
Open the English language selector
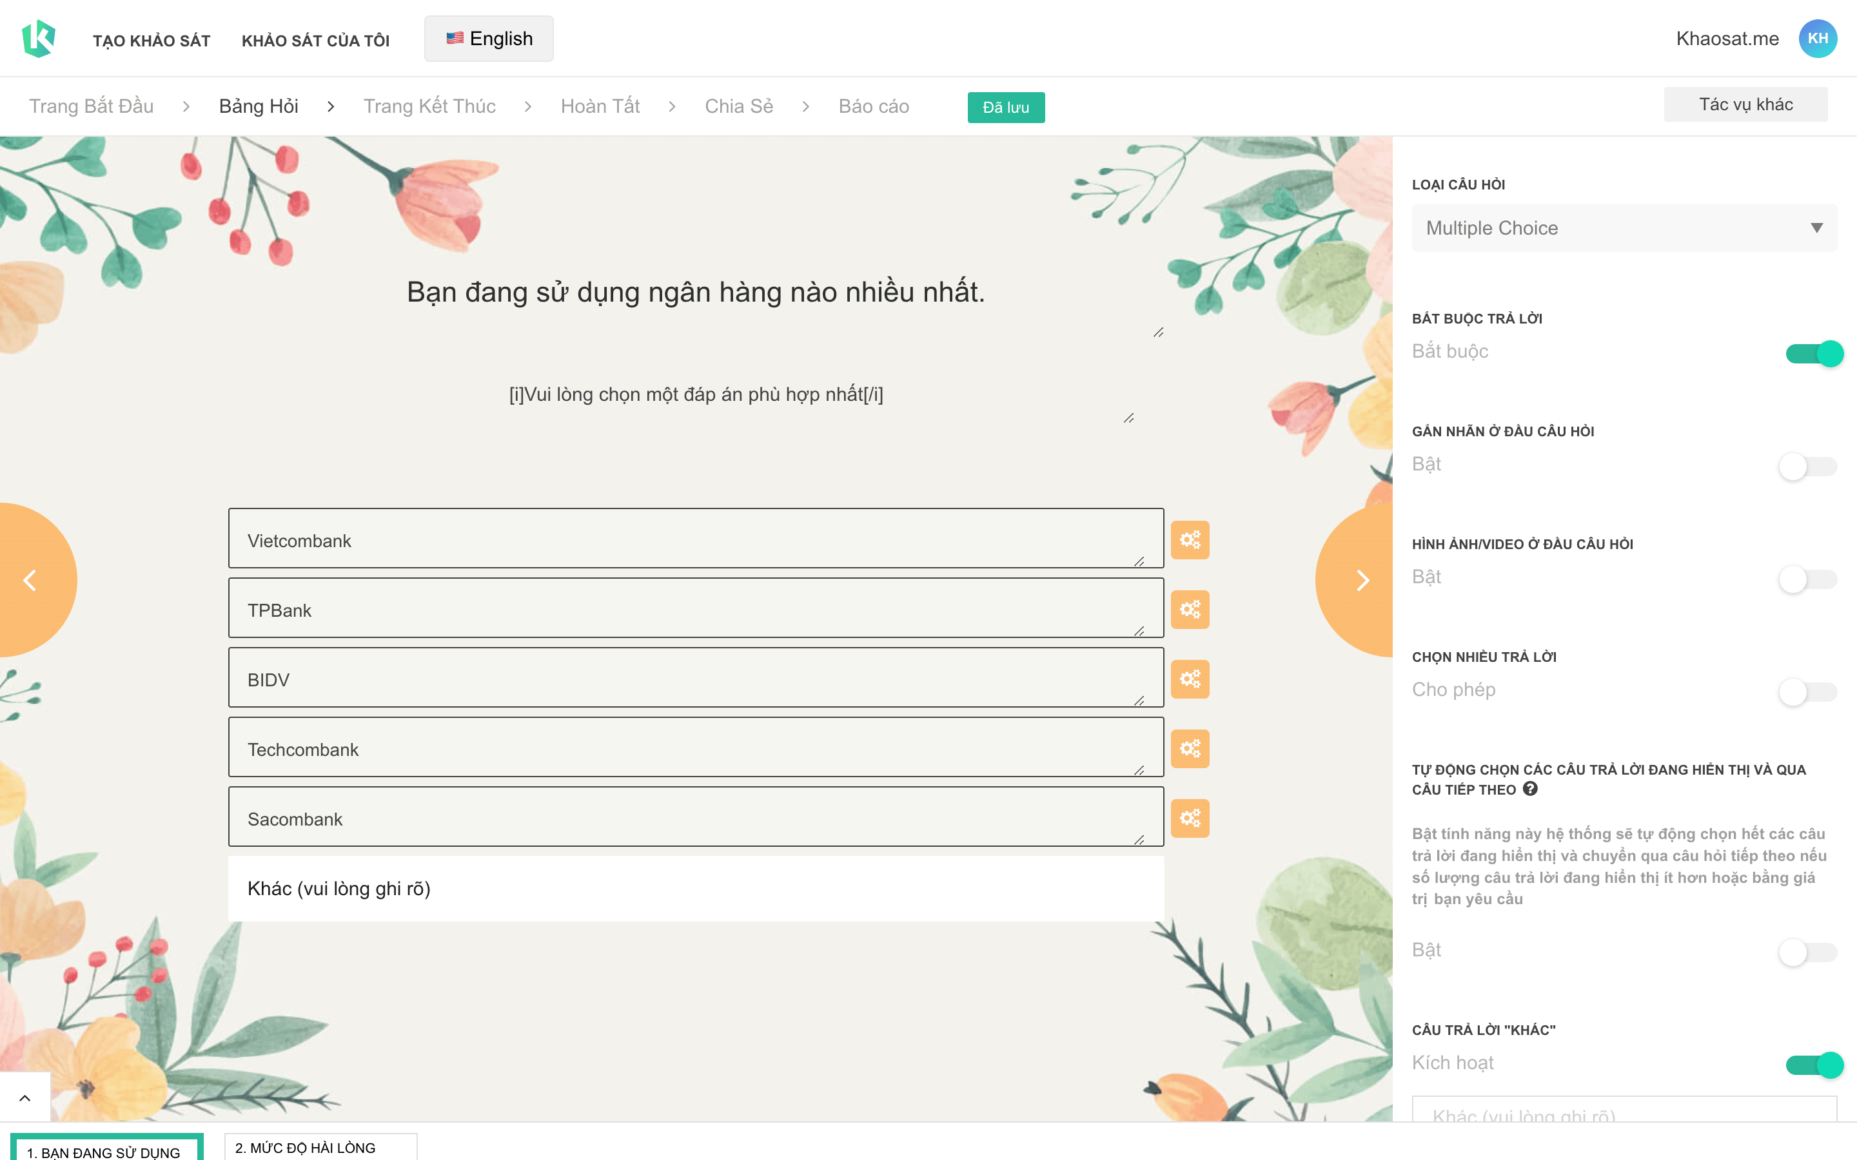[x=489, y=39]
